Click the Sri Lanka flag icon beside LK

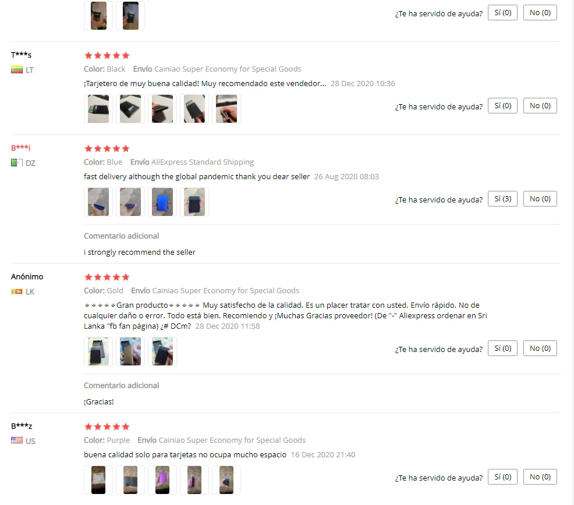17,291
